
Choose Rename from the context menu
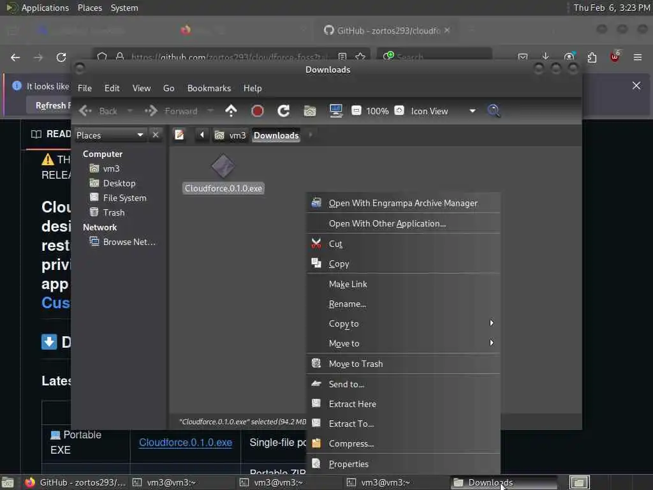[403, 304]
